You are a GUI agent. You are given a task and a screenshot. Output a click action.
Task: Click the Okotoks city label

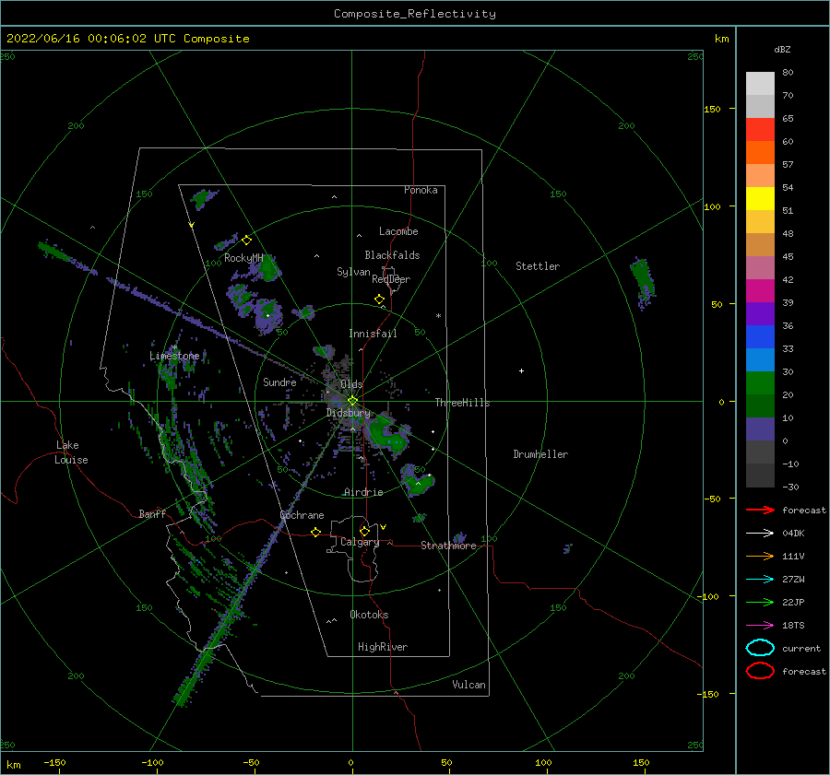[x=369, y=615]
